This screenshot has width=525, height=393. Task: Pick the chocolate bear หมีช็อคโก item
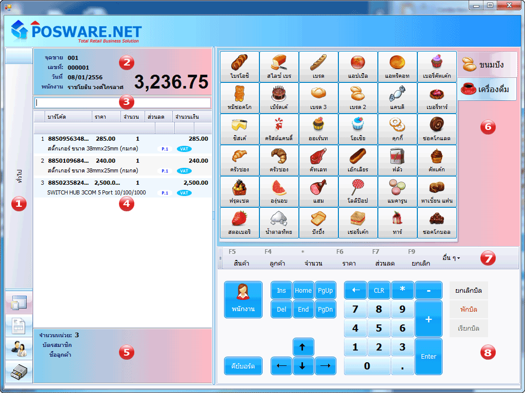click(239, 98)
